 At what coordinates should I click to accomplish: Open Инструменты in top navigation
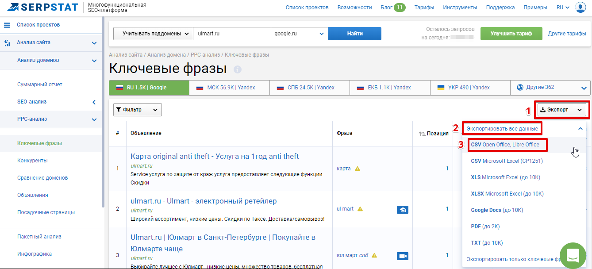[x=460, y=8]
